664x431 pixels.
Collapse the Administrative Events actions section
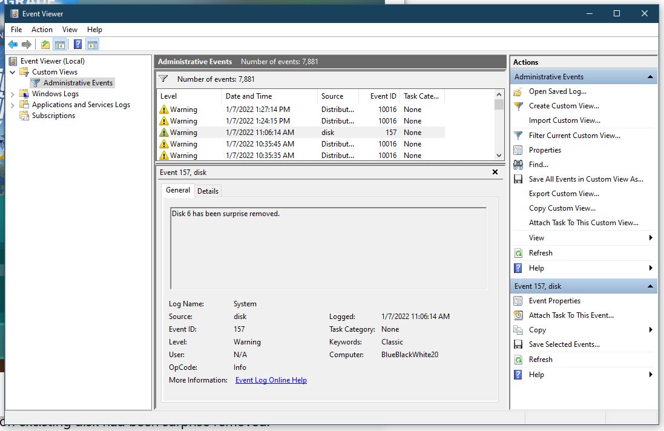(x=650, y=77)
